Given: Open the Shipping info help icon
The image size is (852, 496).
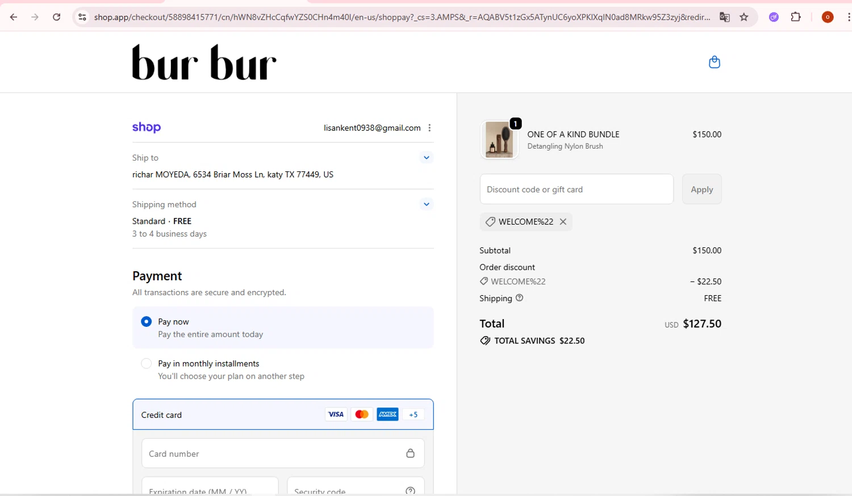Looking at the screenshot, I should (x=519, y=297).
